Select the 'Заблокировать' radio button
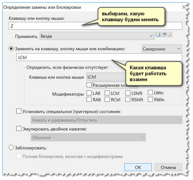The image size is (193, 180). click(11, 147)
